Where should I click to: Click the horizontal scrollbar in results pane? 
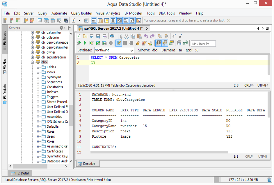click(159, 152)
